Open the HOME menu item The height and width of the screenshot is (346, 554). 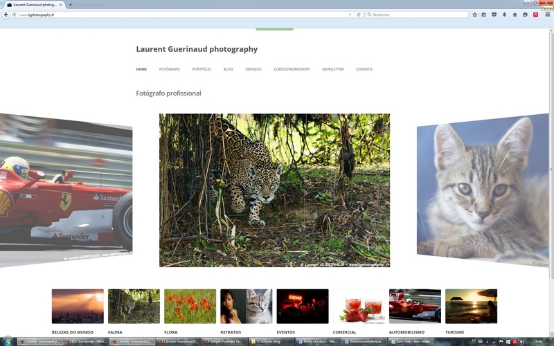coord(141,69)
